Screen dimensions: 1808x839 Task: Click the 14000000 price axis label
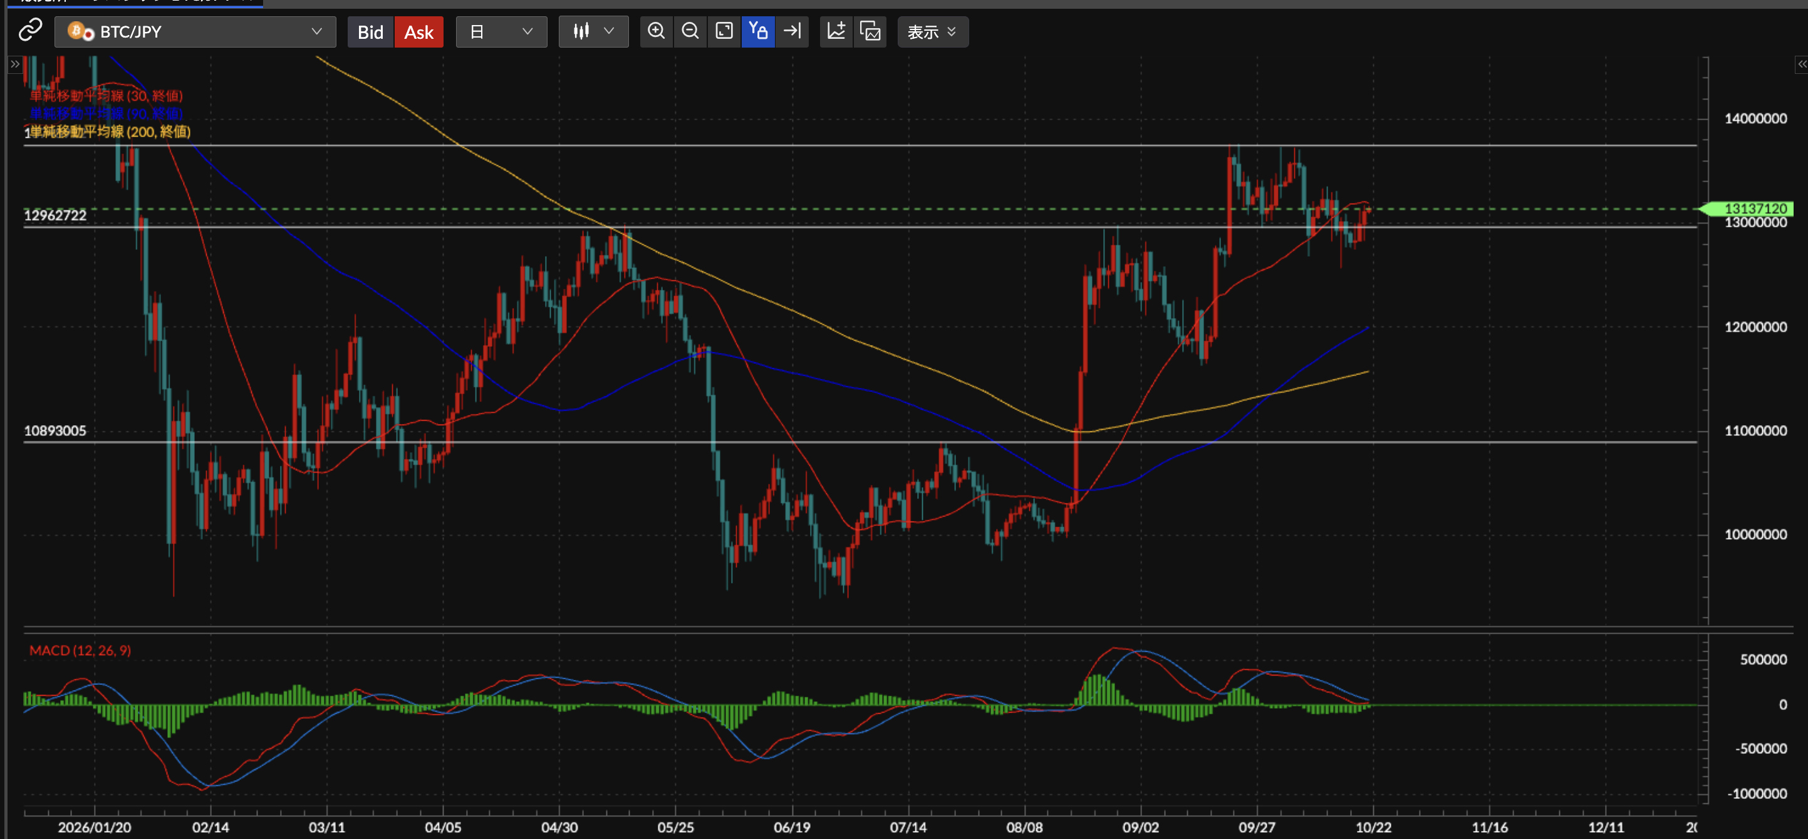[x=1755, y=118]
